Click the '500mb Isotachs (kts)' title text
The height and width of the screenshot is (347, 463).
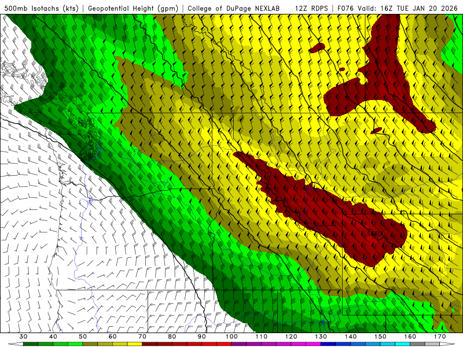click(x=41, y=8)
